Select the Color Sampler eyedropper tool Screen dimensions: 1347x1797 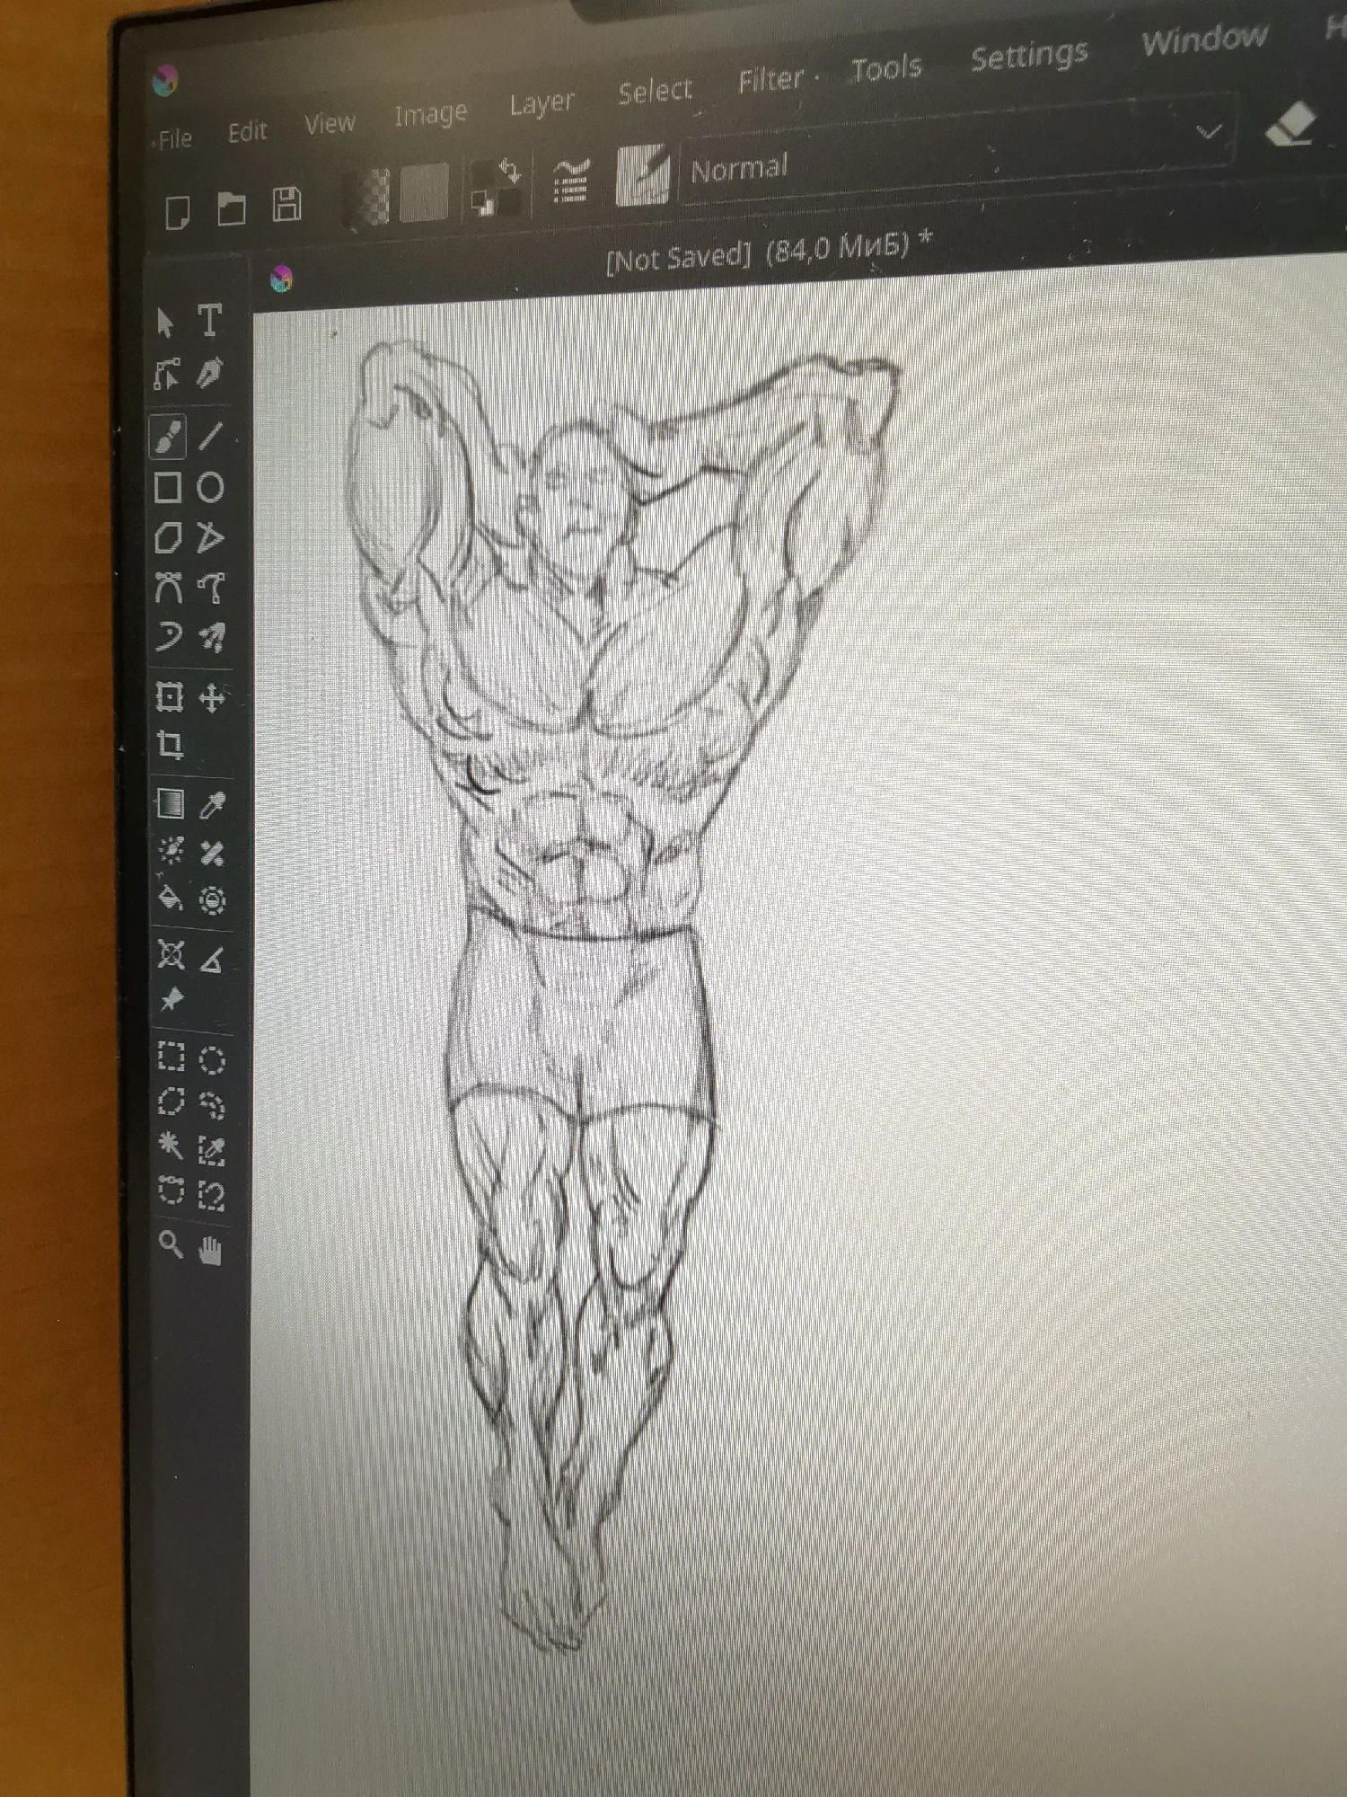tap(212, 805)
